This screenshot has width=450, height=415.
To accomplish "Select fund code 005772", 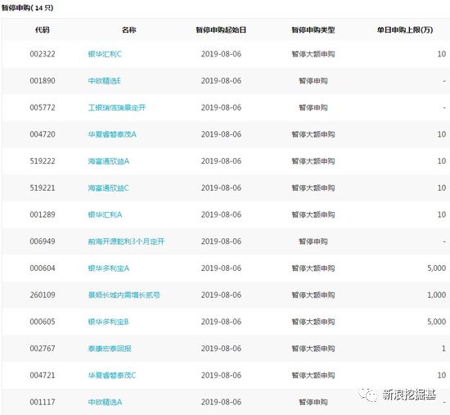I will coord(43,108).
